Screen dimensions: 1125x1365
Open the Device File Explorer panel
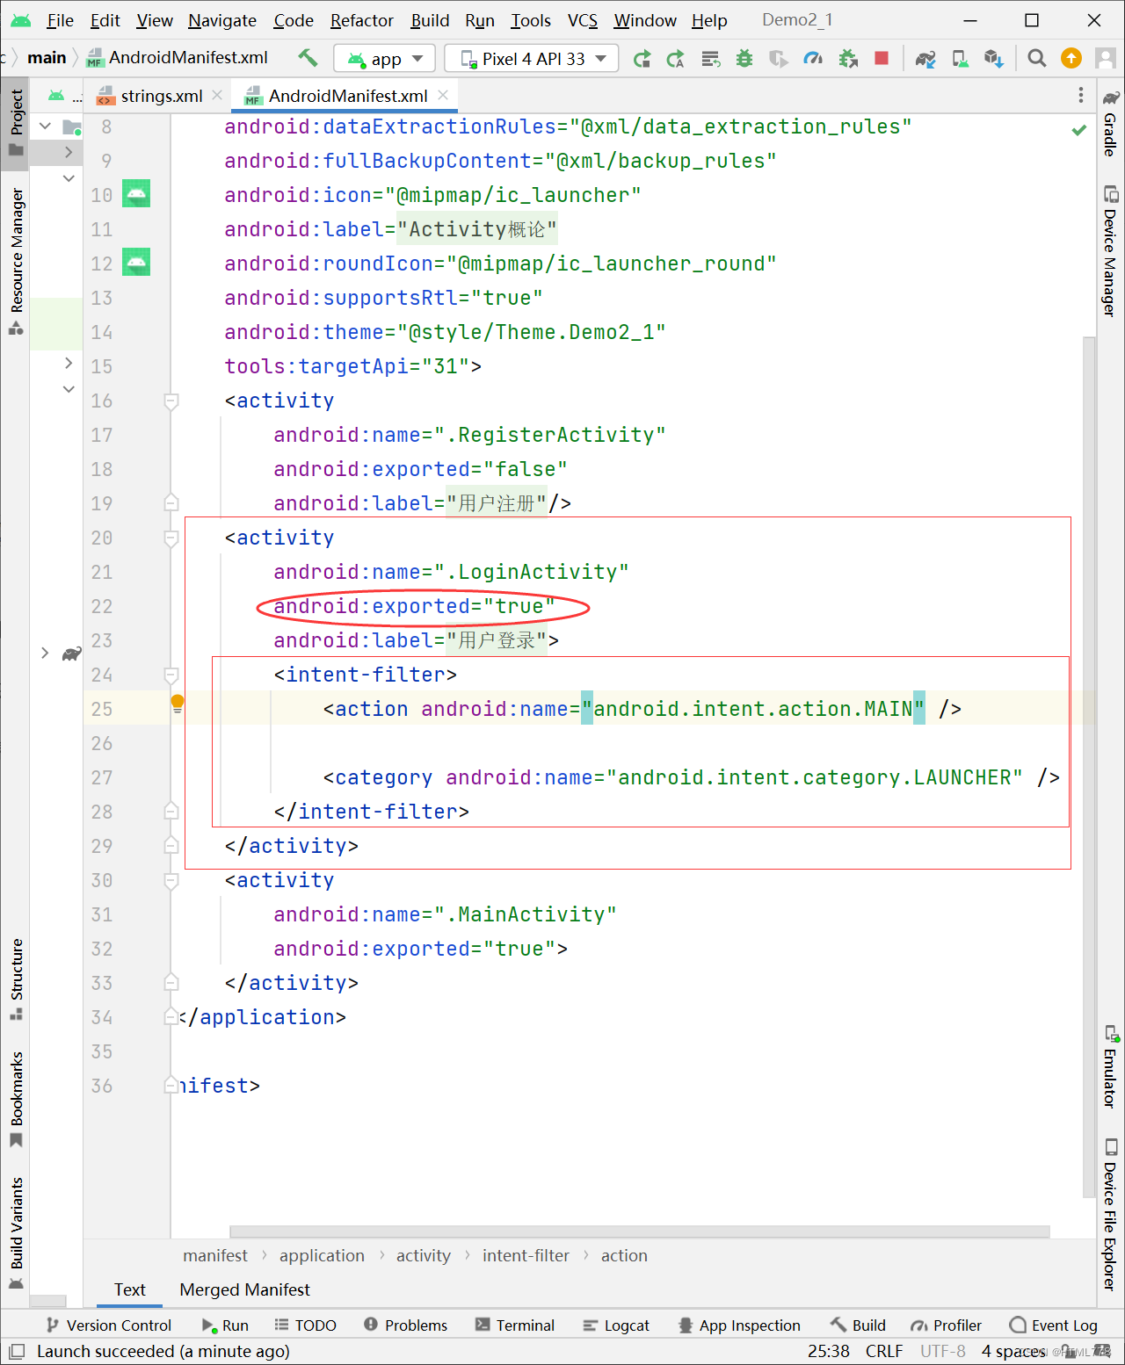point(1111,1214)
